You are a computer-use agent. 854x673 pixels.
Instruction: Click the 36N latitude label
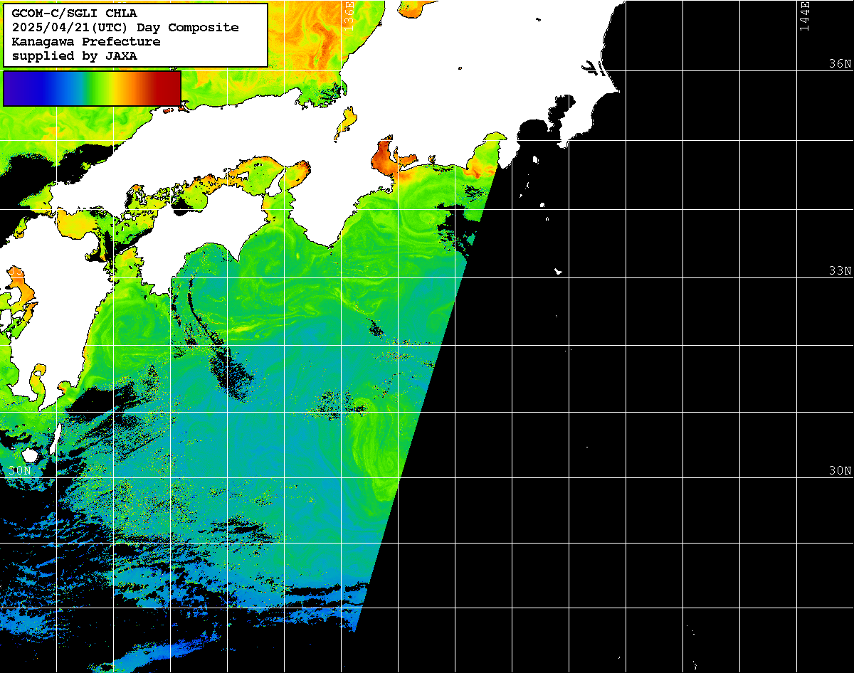[x=840, y=63]
